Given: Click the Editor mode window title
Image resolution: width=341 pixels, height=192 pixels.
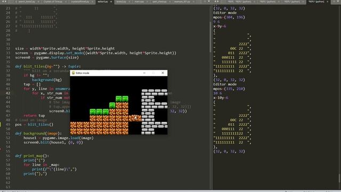Looking at the screenshot, I should click(83, 73).
